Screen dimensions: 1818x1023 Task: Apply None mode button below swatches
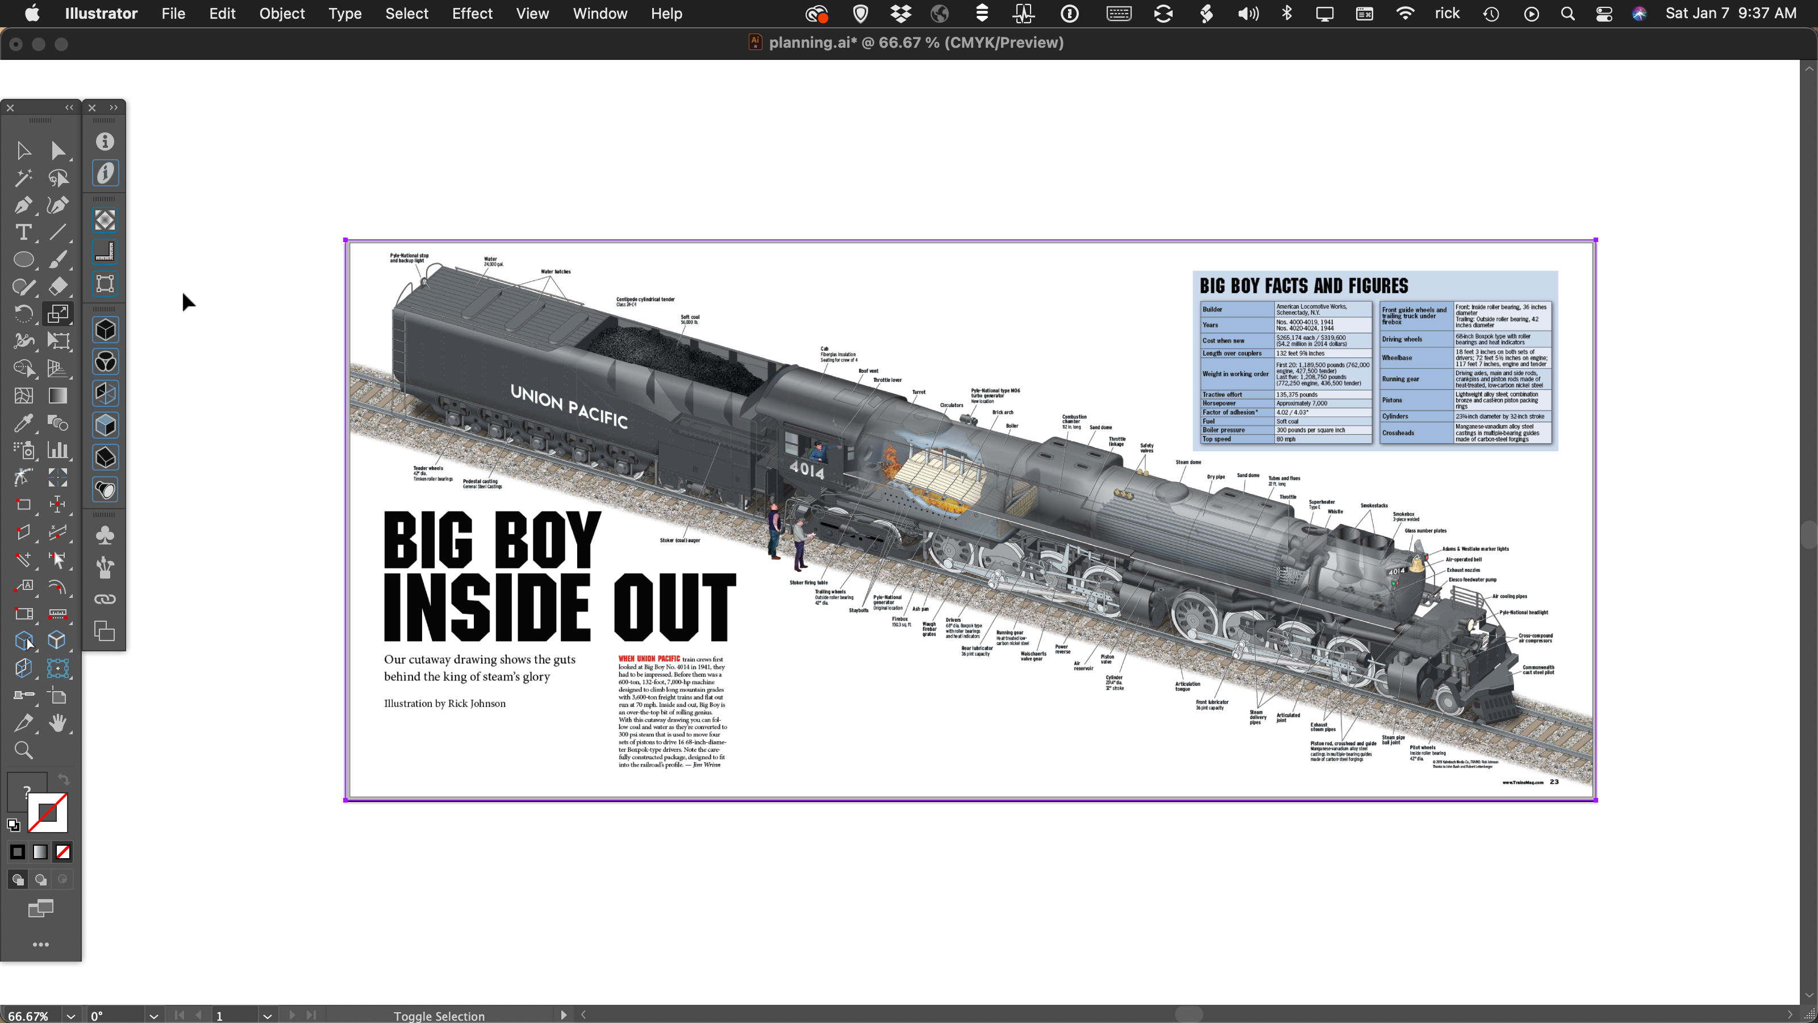pyautogui.click(x=63, y=852)
